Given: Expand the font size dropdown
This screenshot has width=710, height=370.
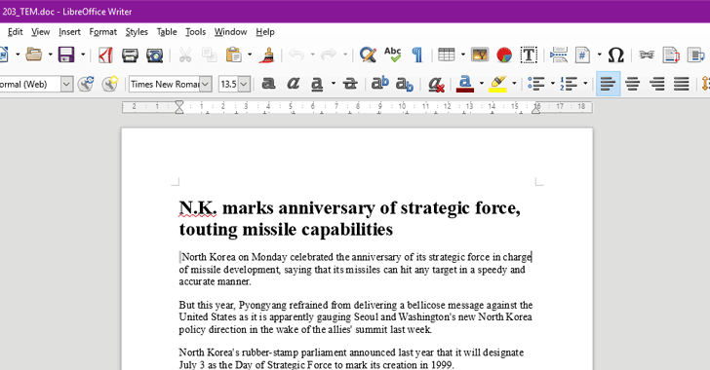Looking at the screenshot, I should pos(244,84).
